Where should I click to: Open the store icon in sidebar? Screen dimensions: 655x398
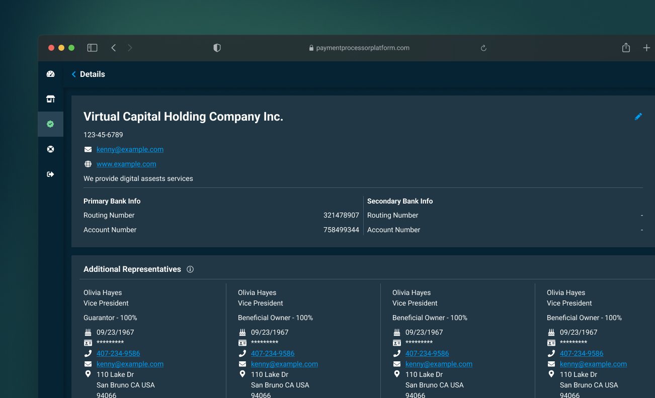tap(50, 99)
